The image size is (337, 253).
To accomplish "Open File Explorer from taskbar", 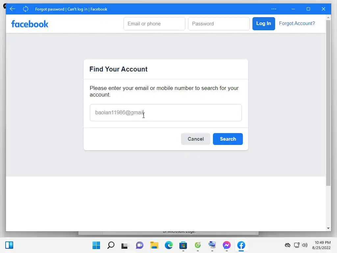I will [154, 245].
